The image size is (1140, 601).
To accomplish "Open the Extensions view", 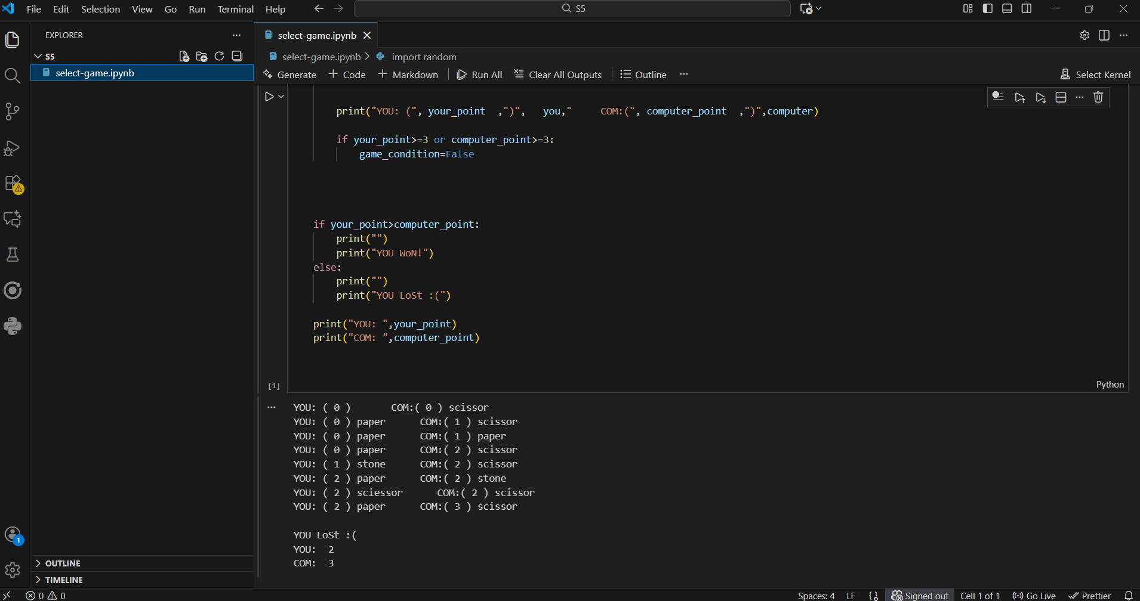I will pos(12,184).
